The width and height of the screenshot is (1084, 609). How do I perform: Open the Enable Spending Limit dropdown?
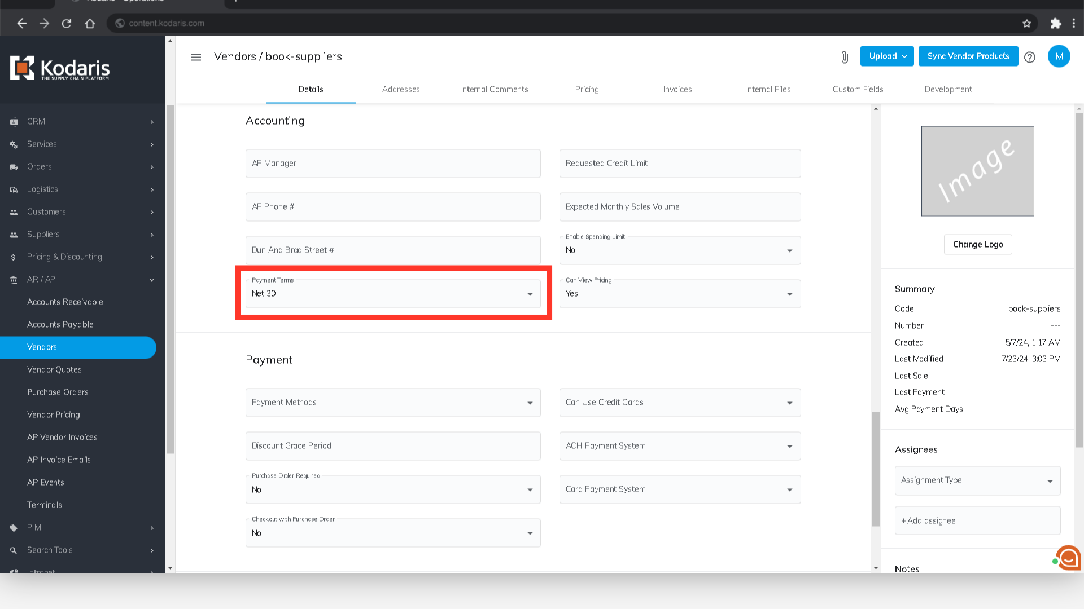pos(680,250)
